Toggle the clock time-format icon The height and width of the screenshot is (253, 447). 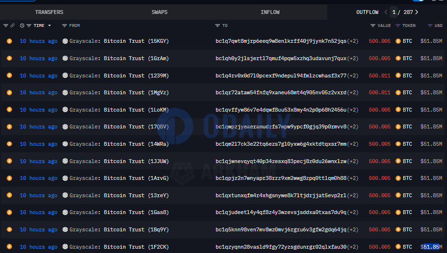coord(22,25)
